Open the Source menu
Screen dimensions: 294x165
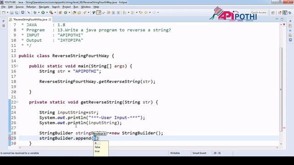click(x=19, y=7)
